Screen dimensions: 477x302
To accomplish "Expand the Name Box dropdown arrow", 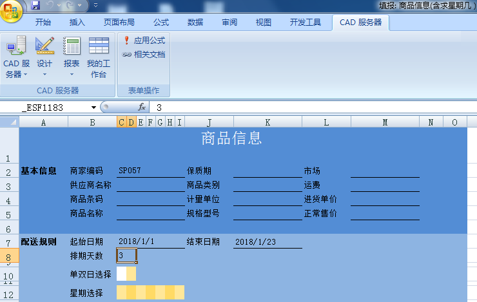I will click(x=93, y=108).
